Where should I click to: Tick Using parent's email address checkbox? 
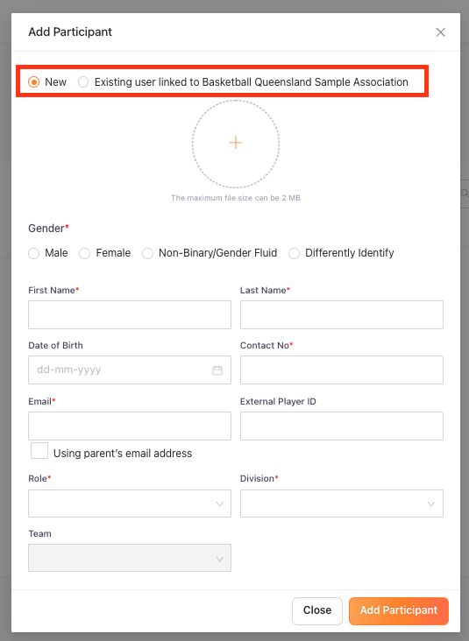[39, 450]
